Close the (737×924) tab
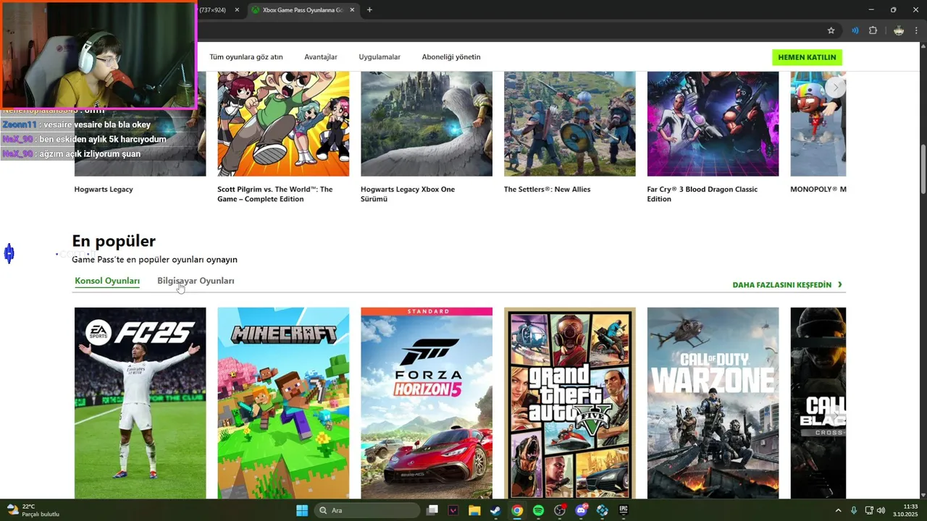 point(237,10)
